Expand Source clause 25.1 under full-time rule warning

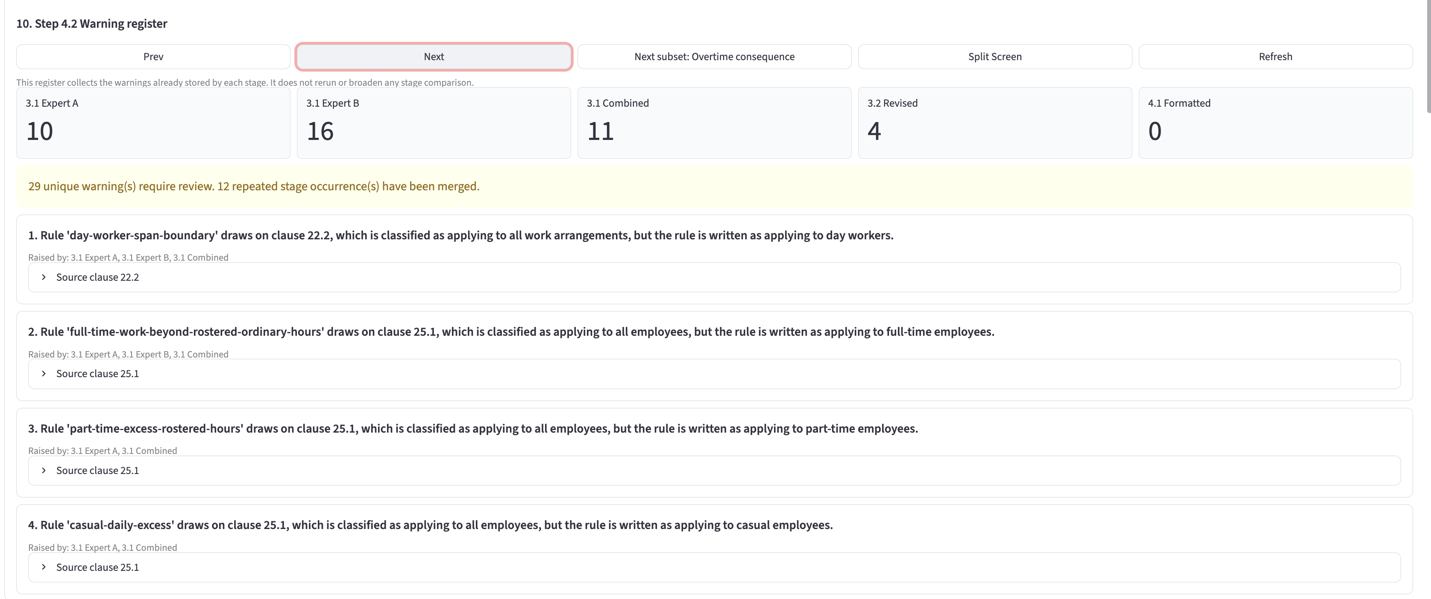click(x=714, y=374)
